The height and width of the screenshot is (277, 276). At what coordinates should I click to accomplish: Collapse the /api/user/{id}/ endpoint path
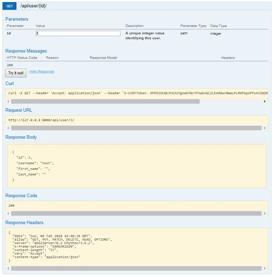tap(33, 6)
